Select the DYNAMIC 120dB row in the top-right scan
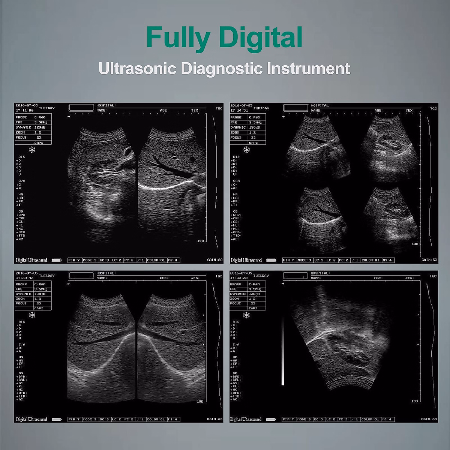 point(247,127)
